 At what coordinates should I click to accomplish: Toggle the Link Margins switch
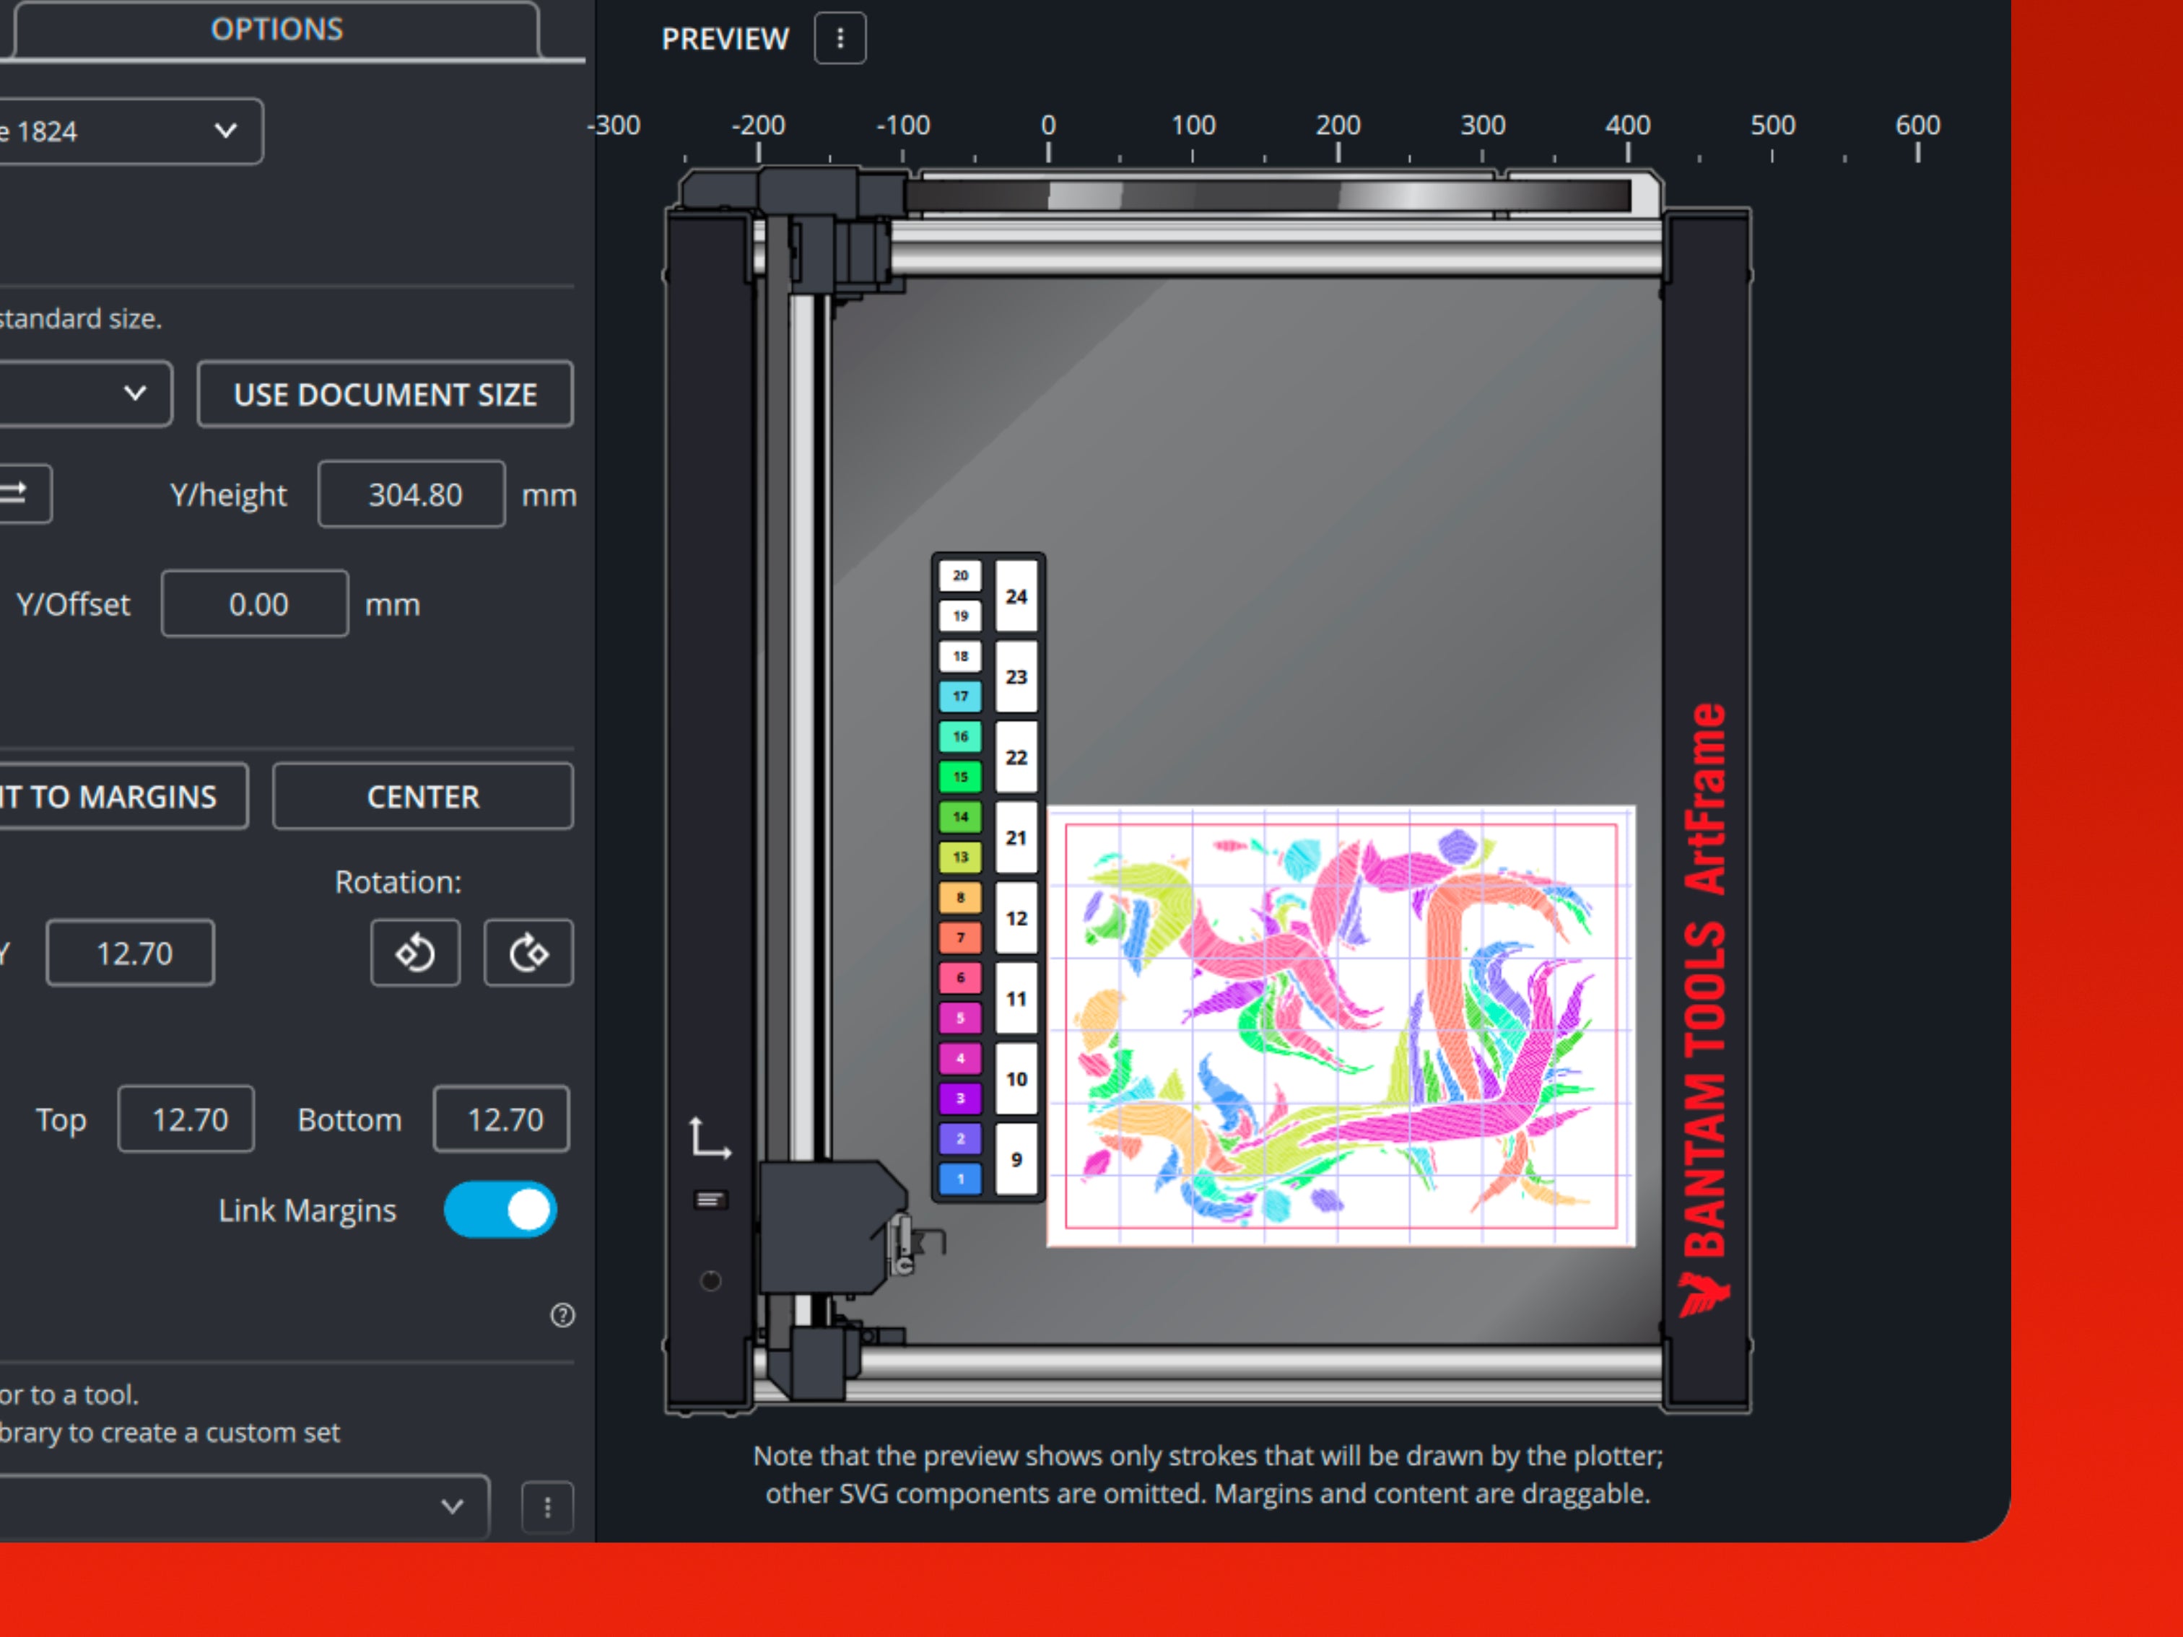(x=500, y=1210)
